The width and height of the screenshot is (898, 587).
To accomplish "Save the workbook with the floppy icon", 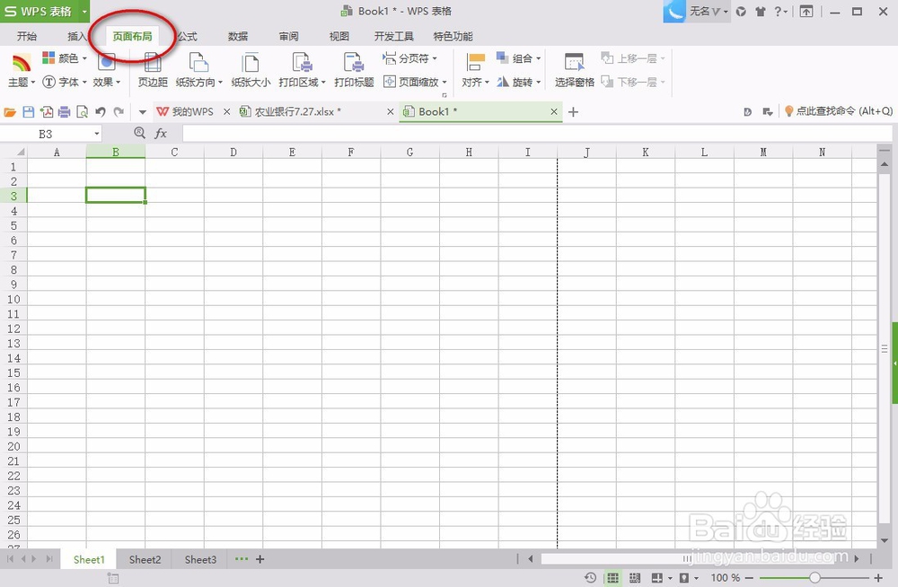I will coord(28,111).
